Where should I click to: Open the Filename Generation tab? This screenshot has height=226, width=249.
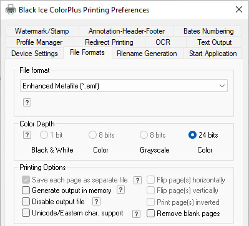pos(147,54)
